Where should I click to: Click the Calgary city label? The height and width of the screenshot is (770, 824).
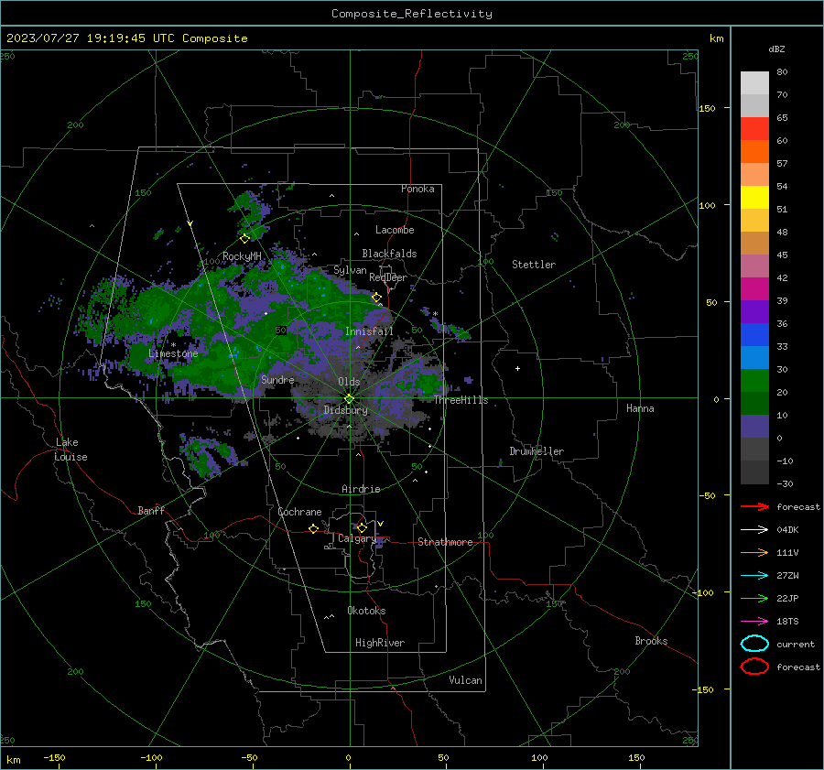coord(357,538)
